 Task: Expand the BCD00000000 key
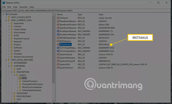coord(9,63)
